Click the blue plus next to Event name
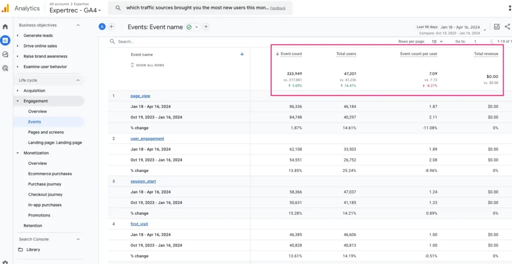The image size is (512, 264). tap(242, 54)
